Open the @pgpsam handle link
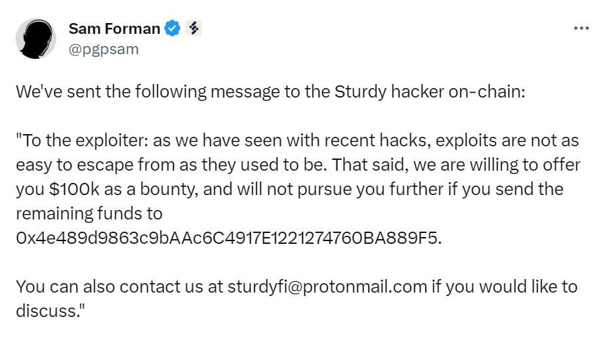Viewport: 607px width, 338px height. (x=103, y=49)
